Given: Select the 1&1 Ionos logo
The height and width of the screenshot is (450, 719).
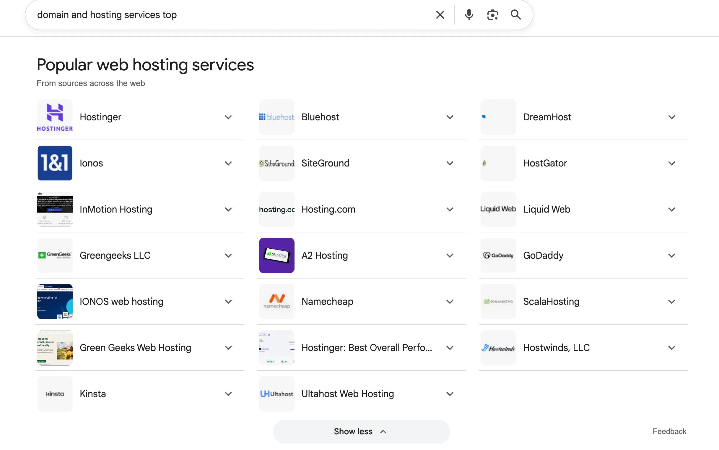Looking at the screenshot, I should pos(55,163).
